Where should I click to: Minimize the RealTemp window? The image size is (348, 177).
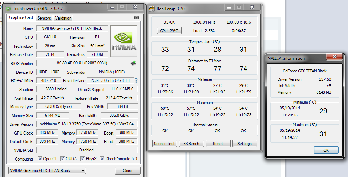click(229, 7)
